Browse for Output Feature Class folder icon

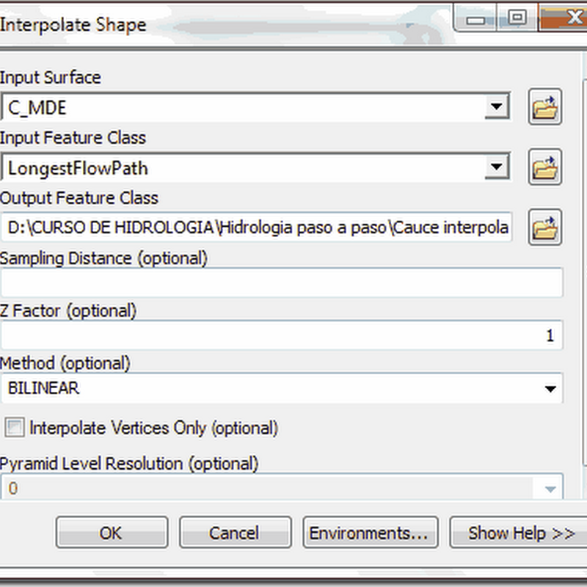[x=544, y=227]
